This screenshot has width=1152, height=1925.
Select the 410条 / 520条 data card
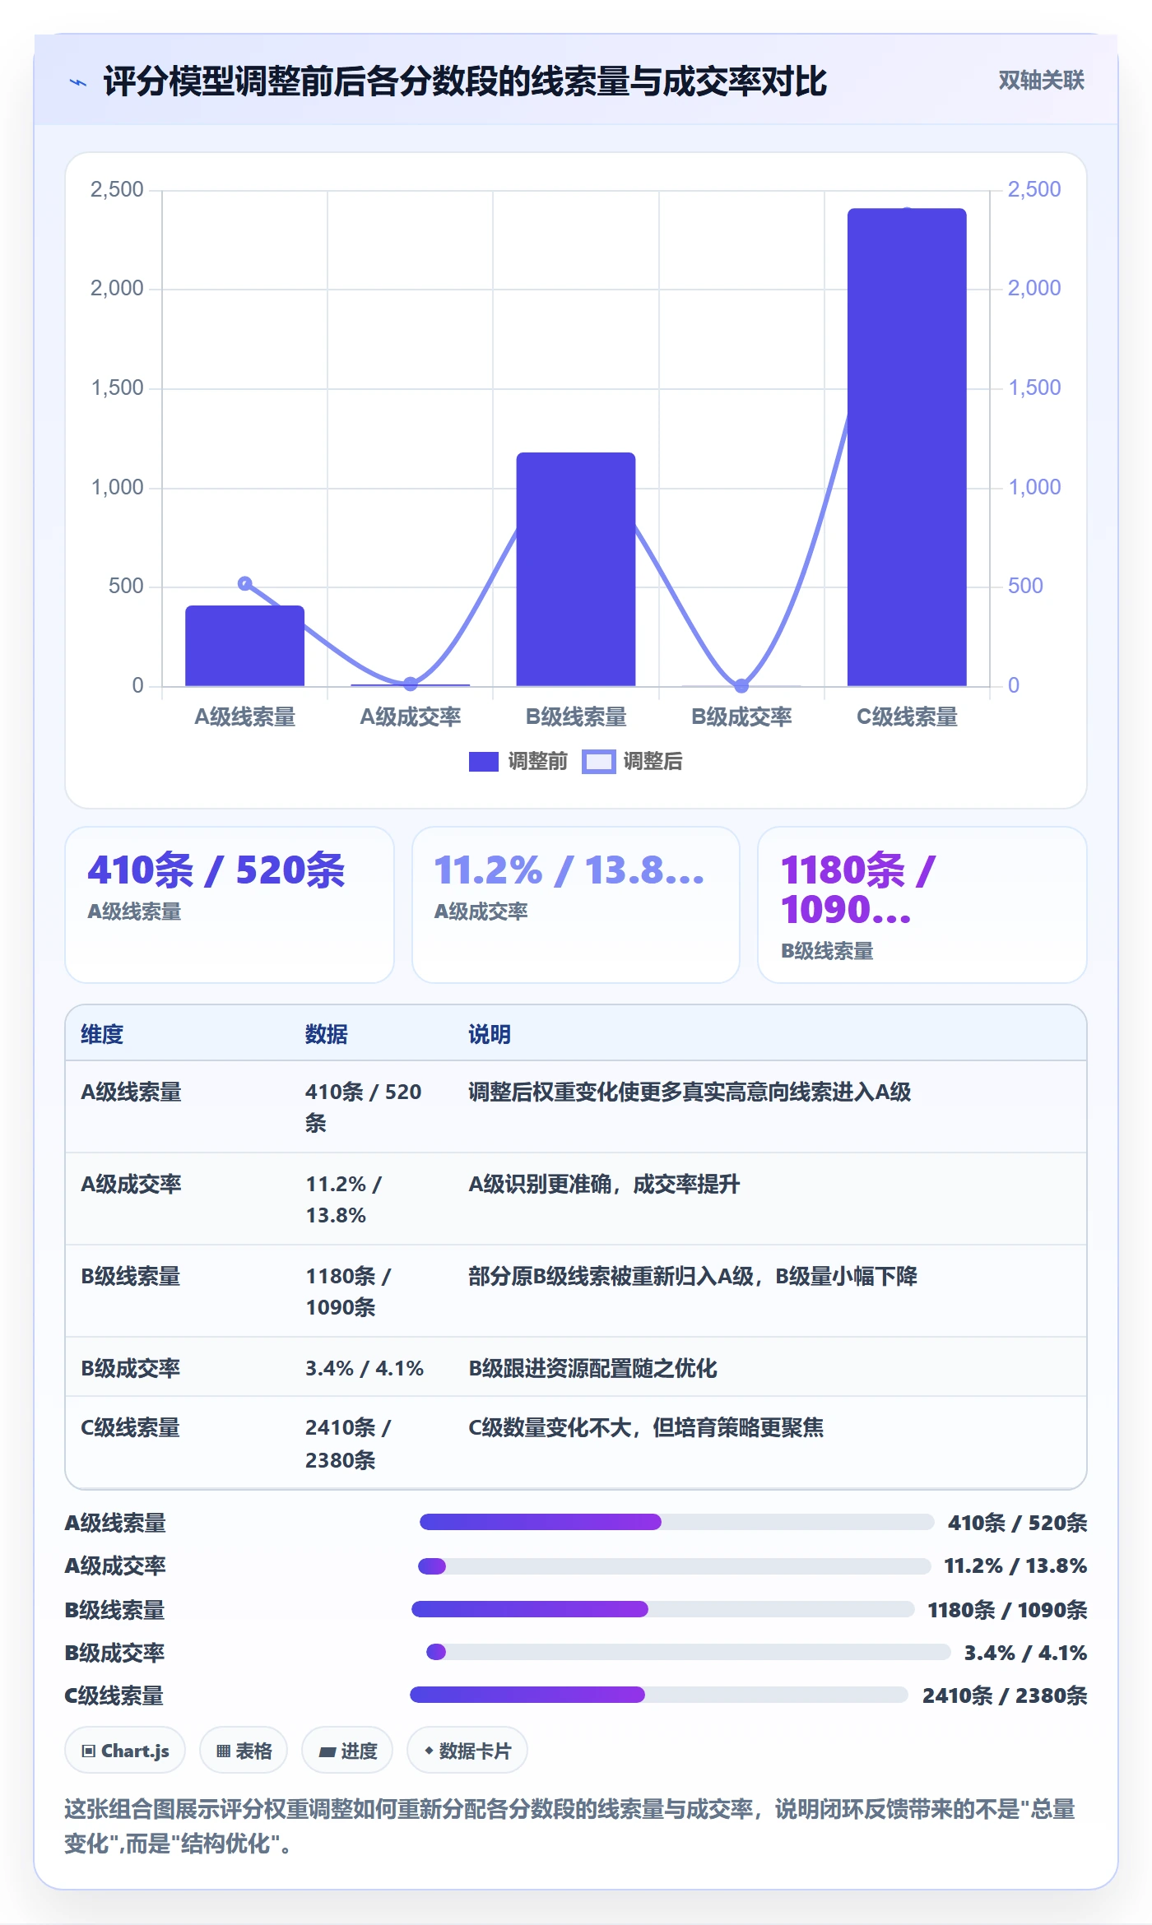pyautogui.click(x=230, y=905)
